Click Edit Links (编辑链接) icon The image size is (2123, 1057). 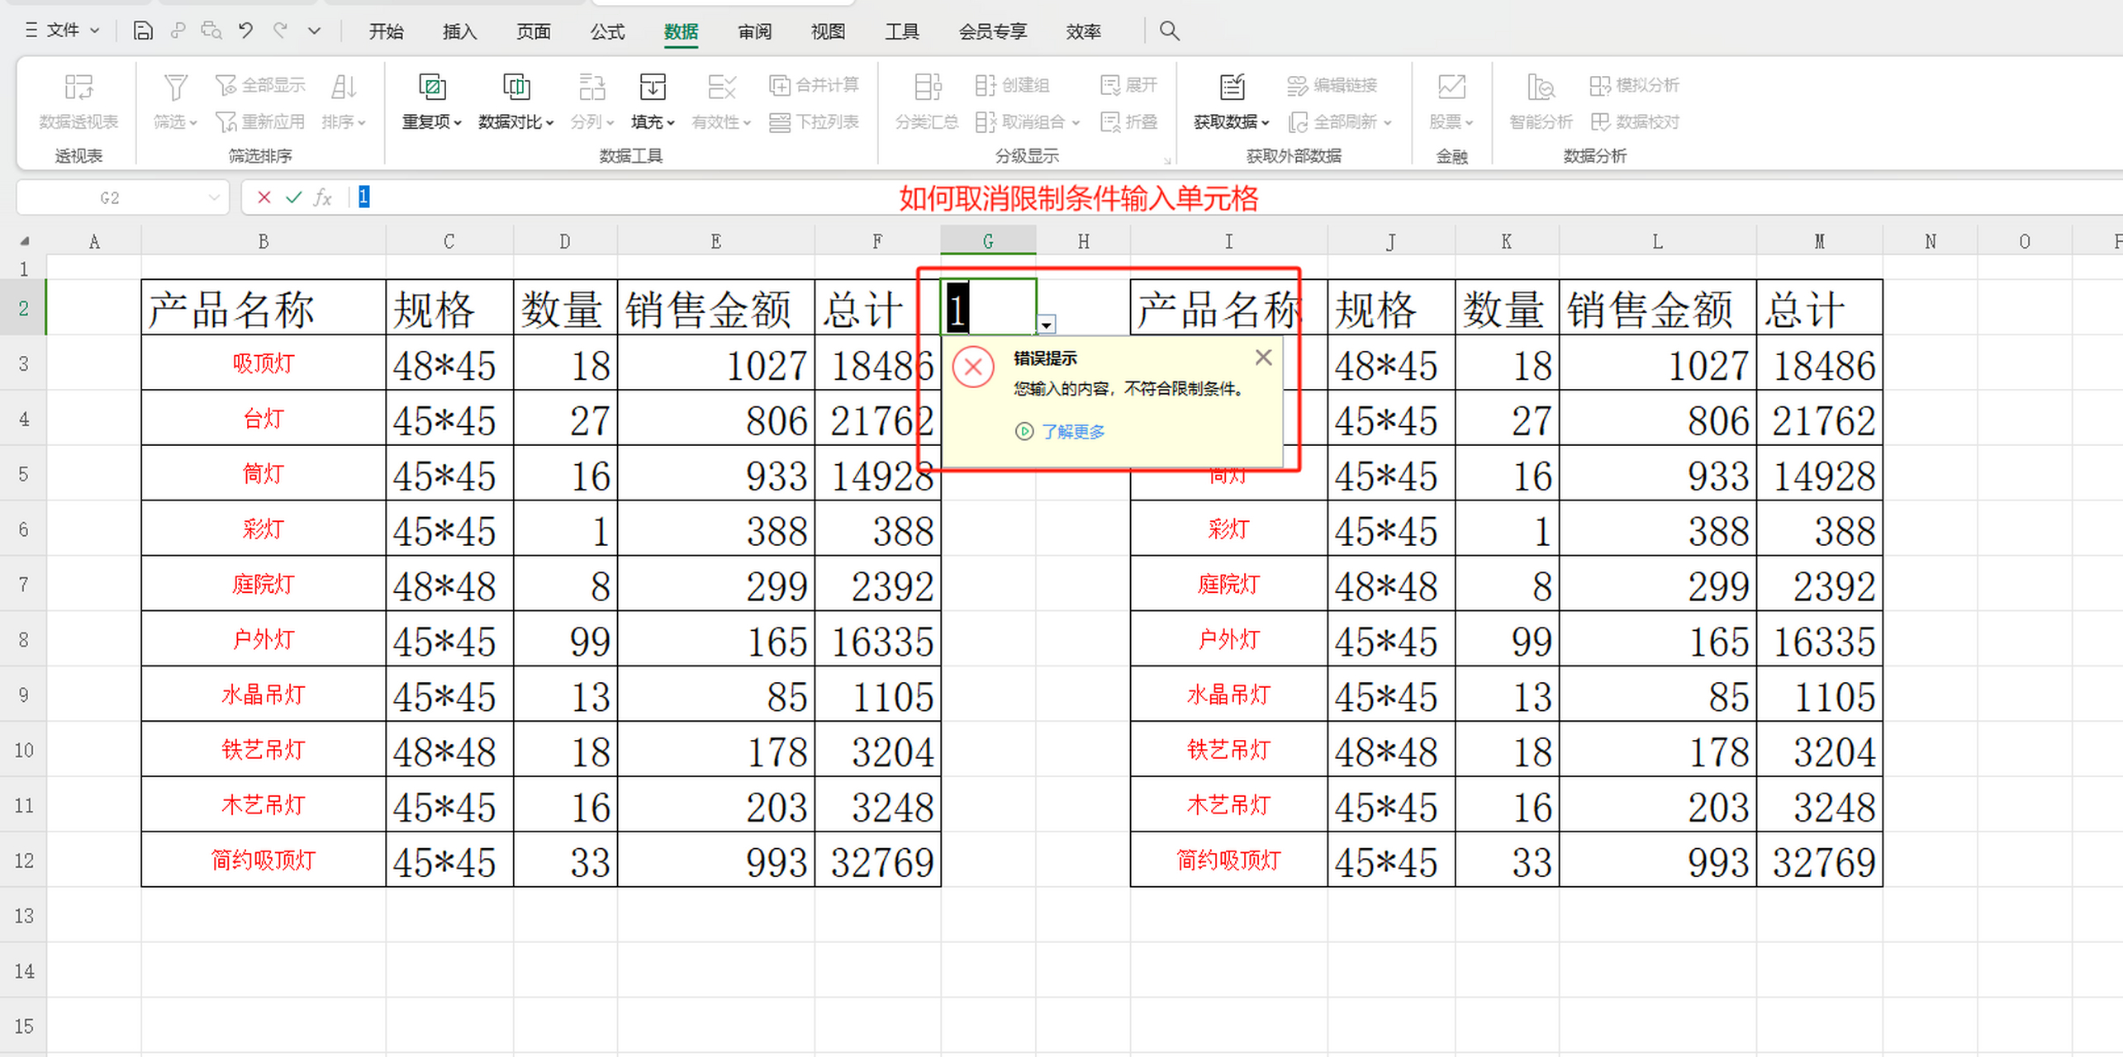pyautogui.click(x=1332, y=85)
